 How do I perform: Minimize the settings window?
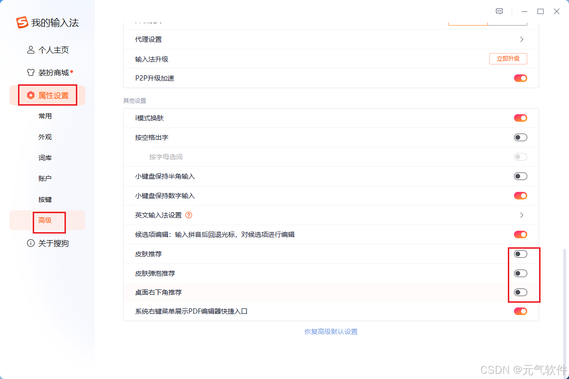[524, 11]
